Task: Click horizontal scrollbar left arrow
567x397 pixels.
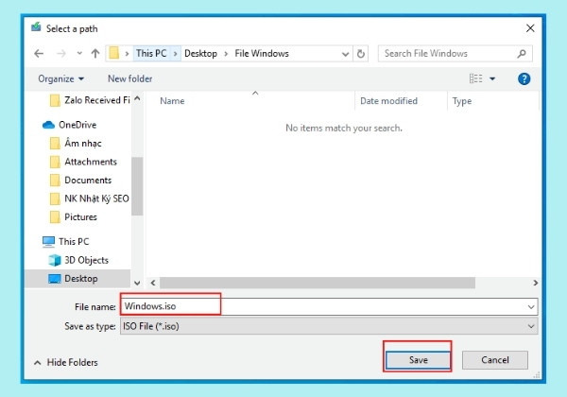Action: click(x=153, y=283)
